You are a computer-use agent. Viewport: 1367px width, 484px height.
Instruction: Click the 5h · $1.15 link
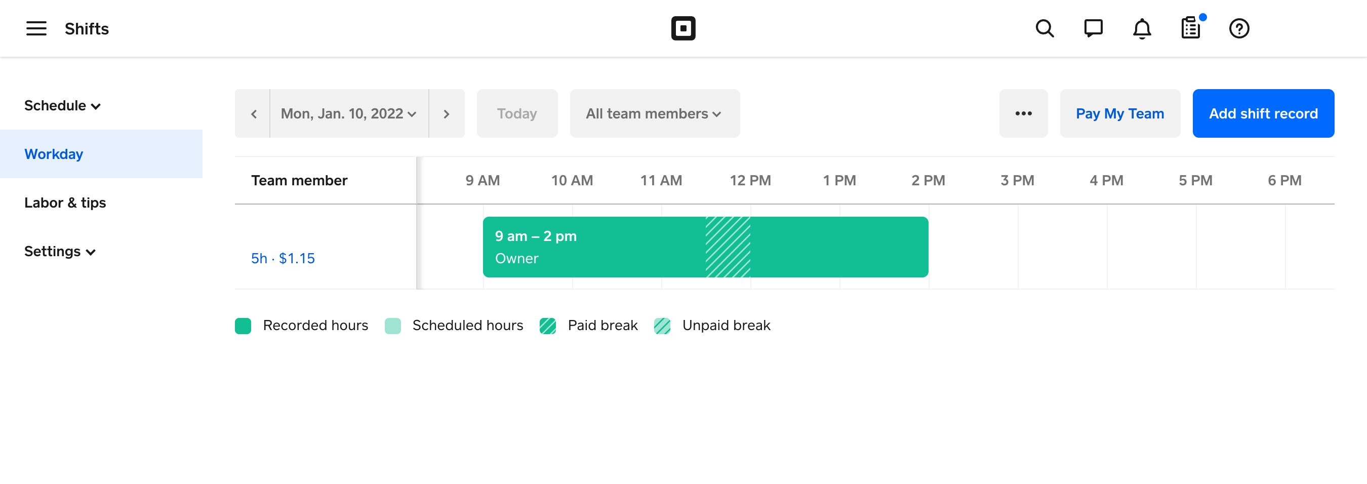click(283, 258)
